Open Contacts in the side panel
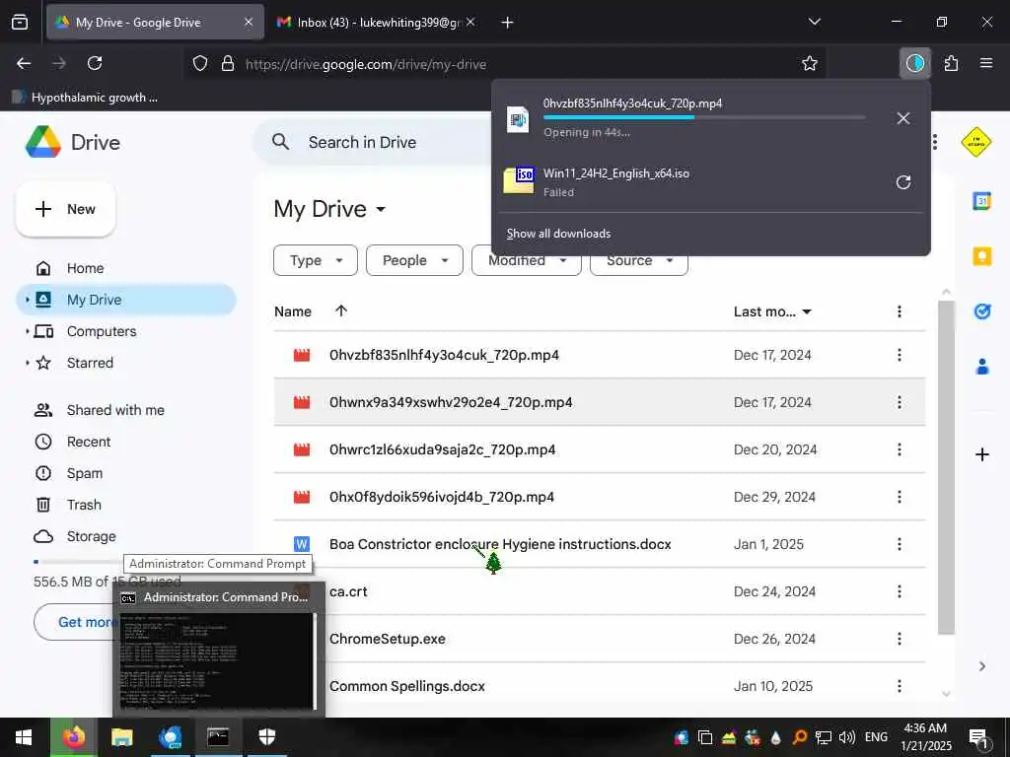 point(981,367)
